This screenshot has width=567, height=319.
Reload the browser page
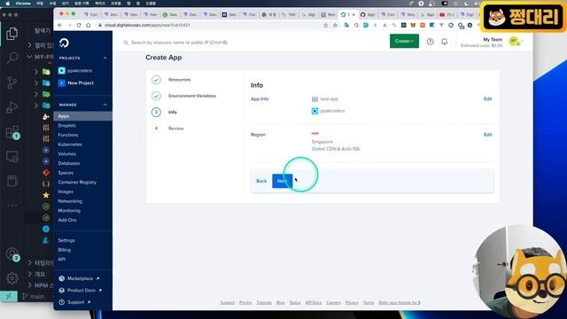79,25
